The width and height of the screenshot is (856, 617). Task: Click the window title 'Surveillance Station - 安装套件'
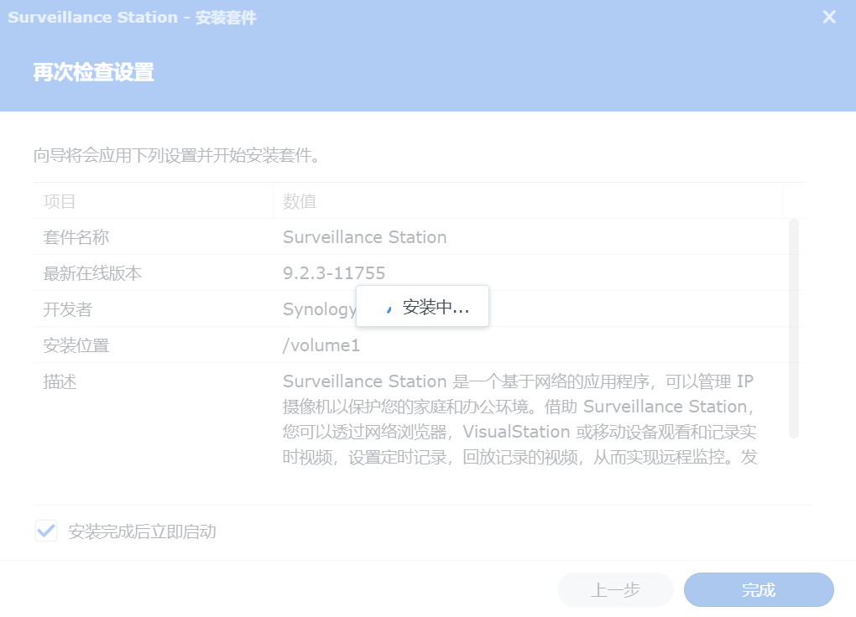click(132, 18)
